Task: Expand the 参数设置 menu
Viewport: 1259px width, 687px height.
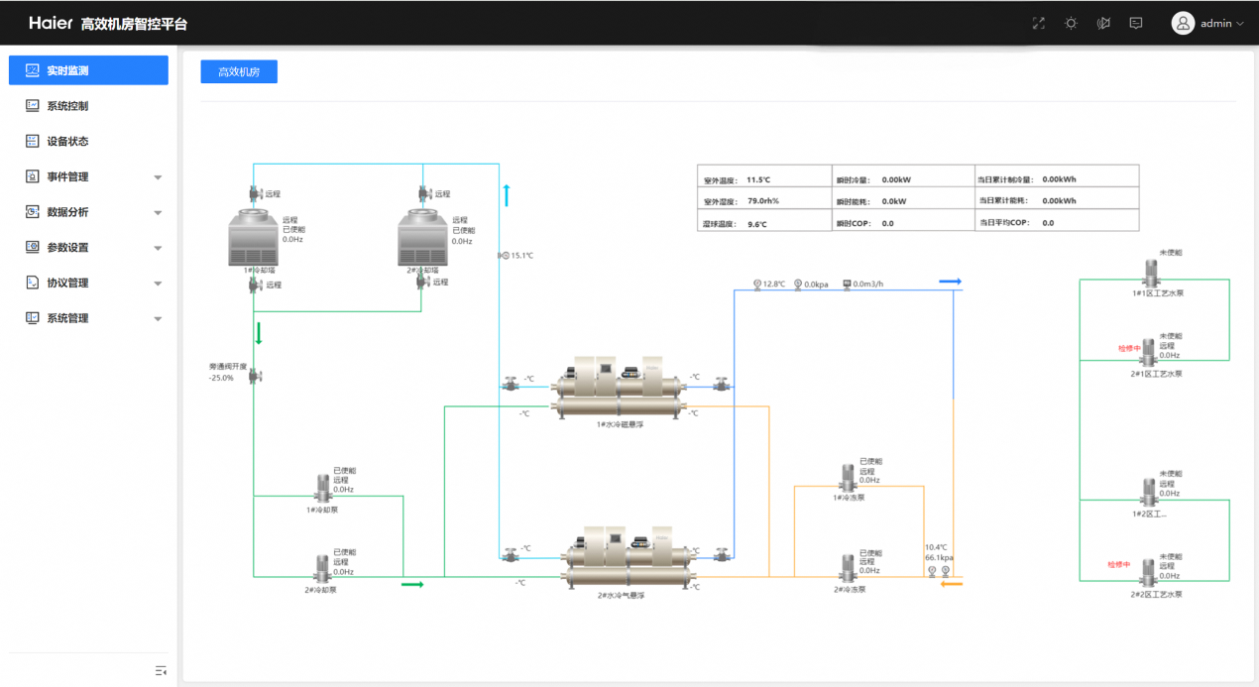Action: coord(88,248)
